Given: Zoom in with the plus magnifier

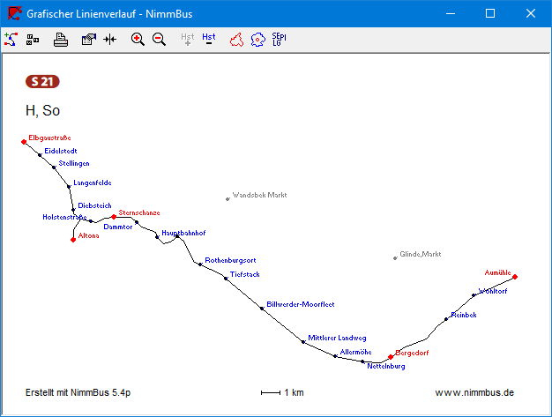Looking at the screenshot, I should [138, 39].
